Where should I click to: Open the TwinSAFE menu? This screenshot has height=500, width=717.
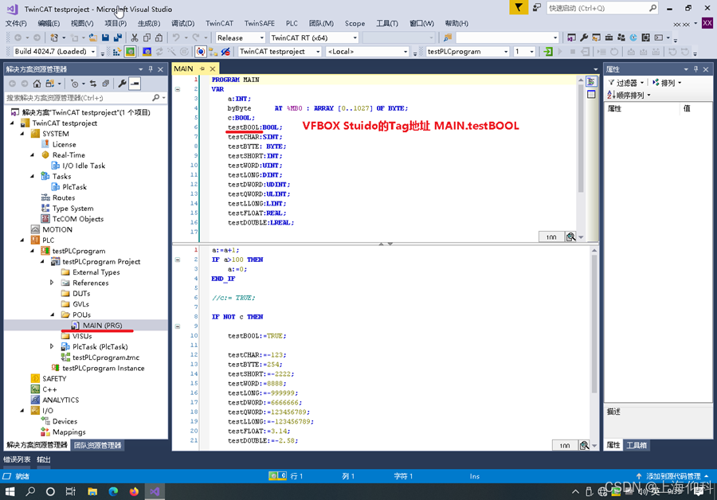(x=260, y=24)
